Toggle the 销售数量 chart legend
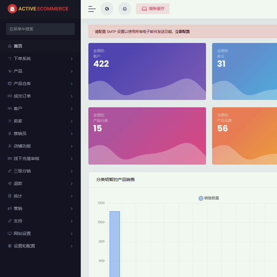 209,198
